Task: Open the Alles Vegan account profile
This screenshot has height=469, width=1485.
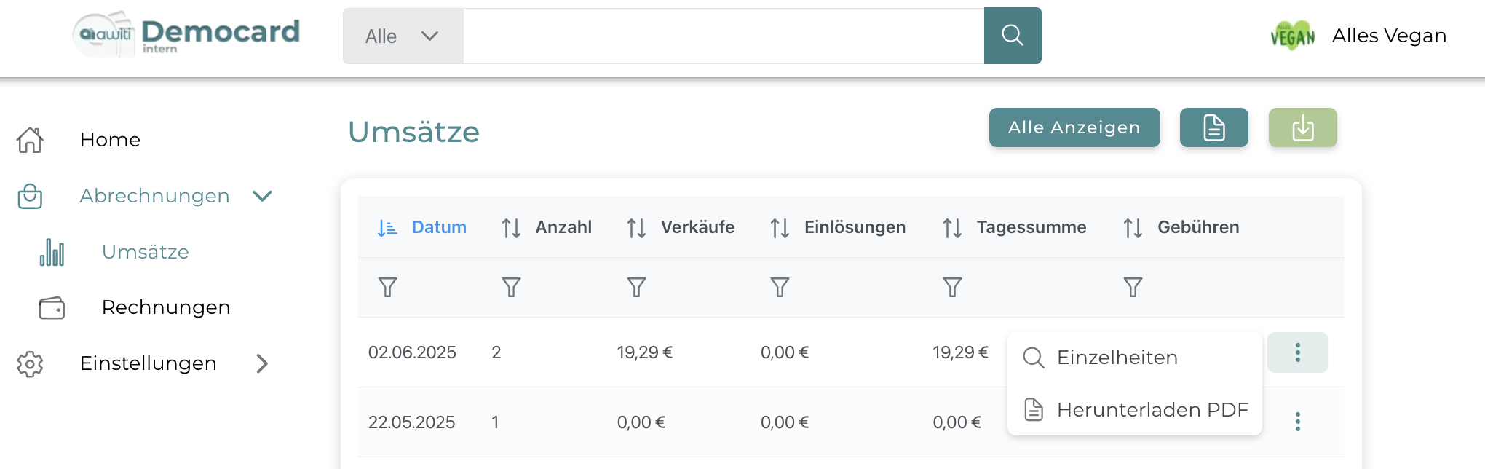Action: coord(1359,36)
